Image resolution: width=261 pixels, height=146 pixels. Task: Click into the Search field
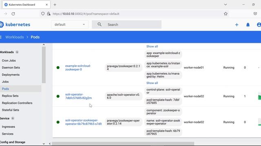(x=127, y=24)
